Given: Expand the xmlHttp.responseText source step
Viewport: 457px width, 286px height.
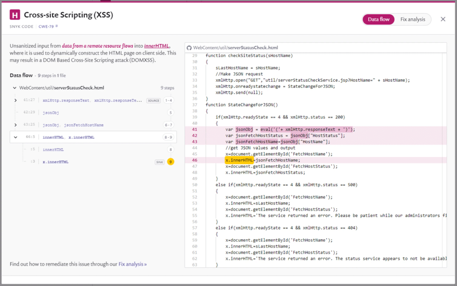Looking at the screenshot, I should click(x=16, y=100).
